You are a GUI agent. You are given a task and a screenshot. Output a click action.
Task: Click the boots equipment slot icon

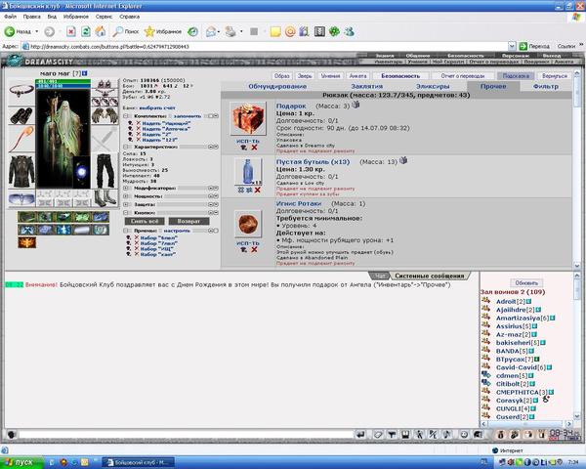tap(105, 198)
